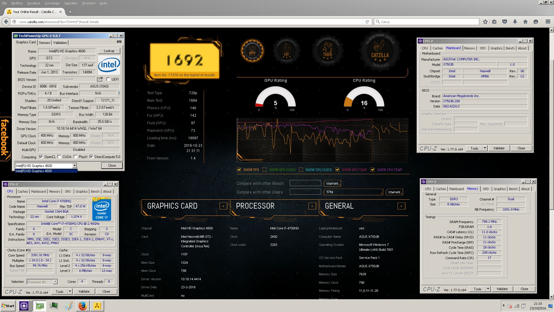This screenshot has width=554, height=312.
Task: Enable SHOW GPU CLOCK option
Action: (x=265, y=170)
